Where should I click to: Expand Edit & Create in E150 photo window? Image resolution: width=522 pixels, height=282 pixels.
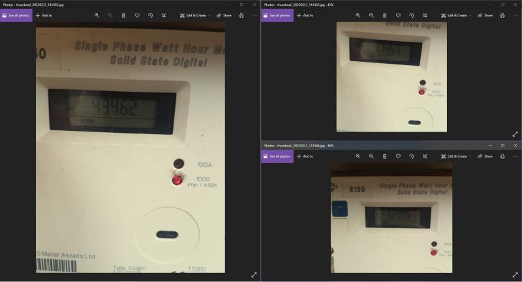point(456,156)
